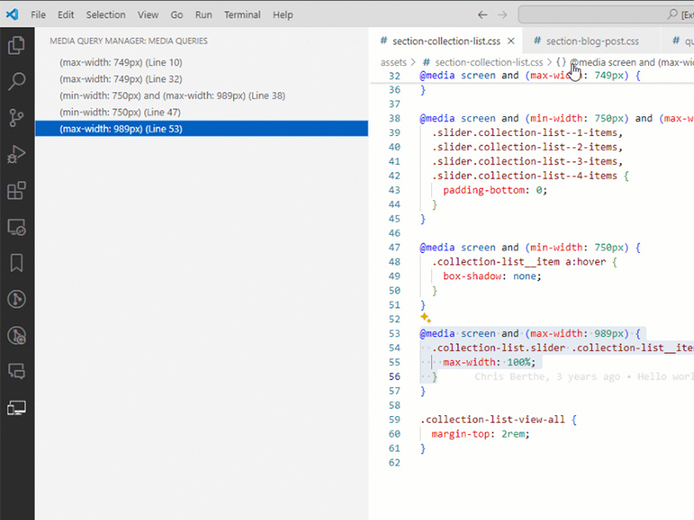Click the Chris Berthe git blame annotation
The height and width of the screenshot is (520, 694).
coord(584,376)
